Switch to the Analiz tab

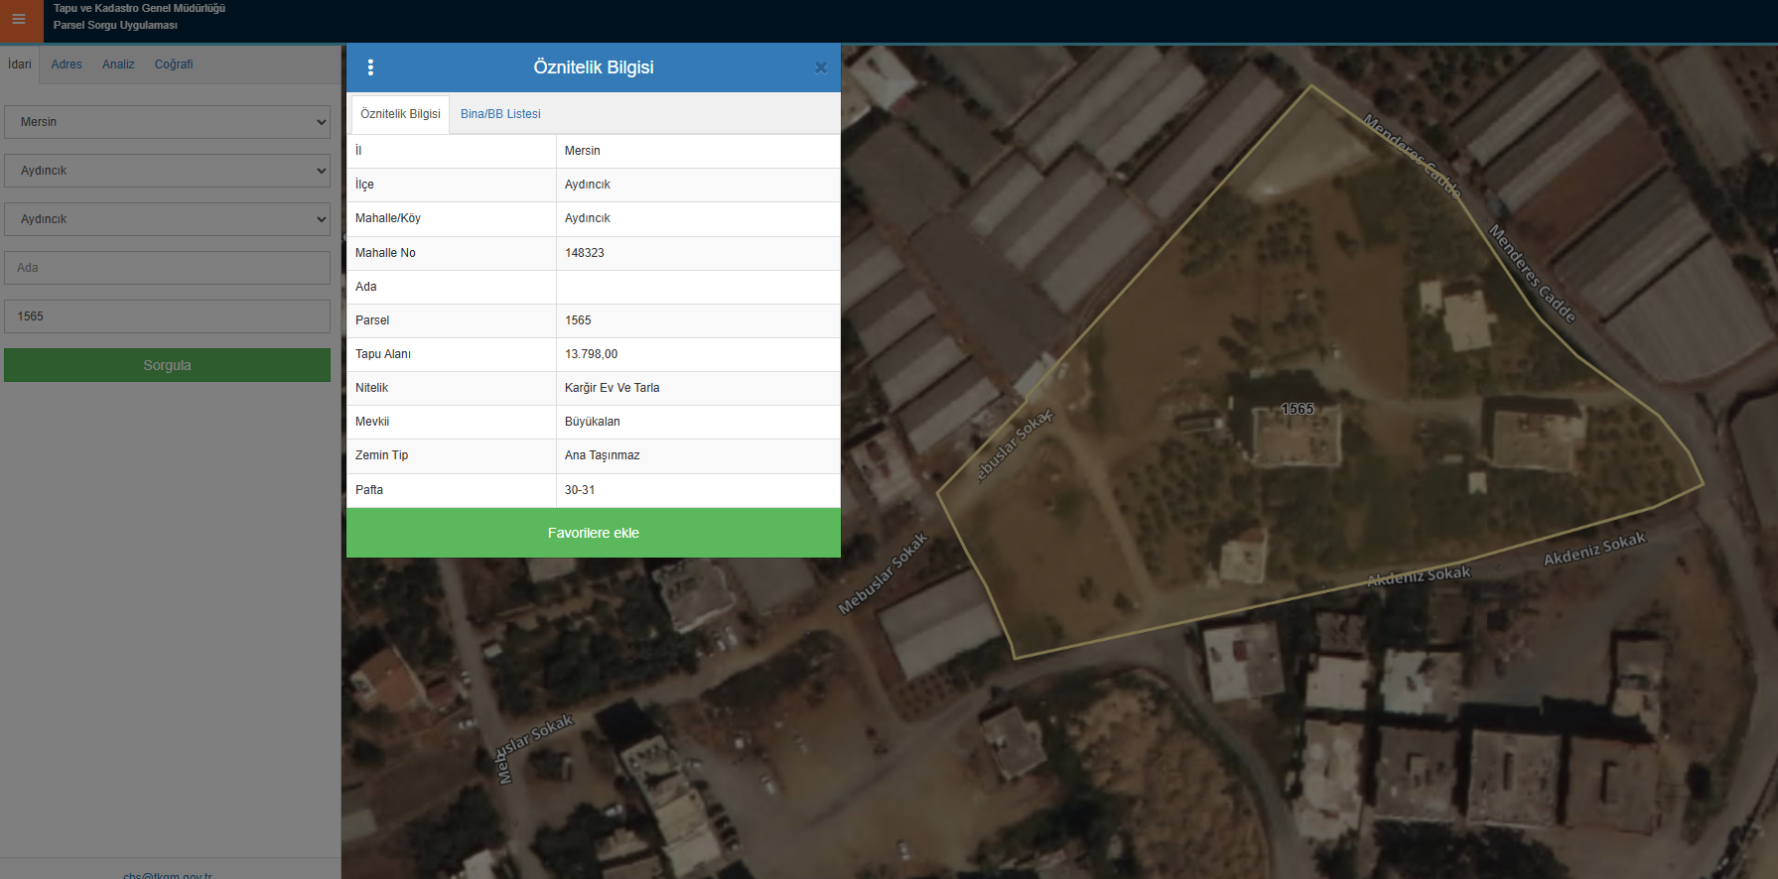click(x=118, y=64)
